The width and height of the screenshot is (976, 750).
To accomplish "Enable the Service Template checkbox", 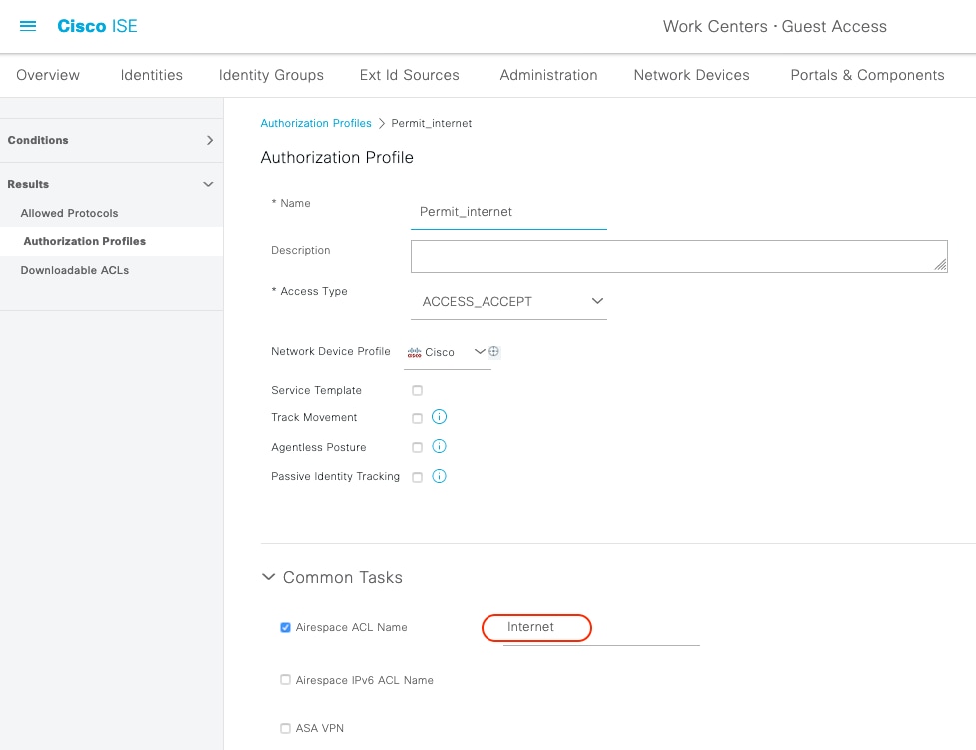I will click(417, 390).
